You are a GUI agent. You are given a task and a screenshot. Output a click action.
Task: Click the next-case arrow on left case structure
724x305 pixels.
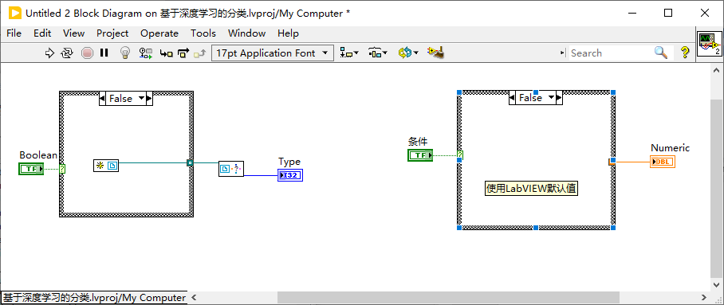(x=149, y=98)
